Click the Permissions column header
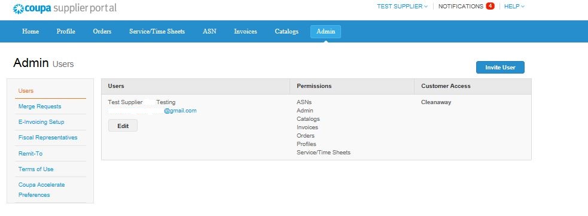The image size is (588, 216). tap(314, 86)
